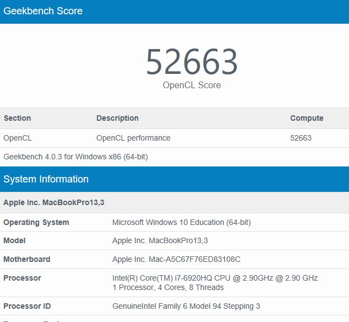This screenshot has width=349, height=322.
Task: Click the Compute column header
Action: tap(307, 118)
